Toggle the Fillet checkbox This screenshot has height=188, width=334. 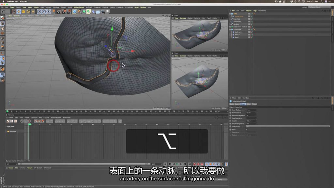click(247, 130)
